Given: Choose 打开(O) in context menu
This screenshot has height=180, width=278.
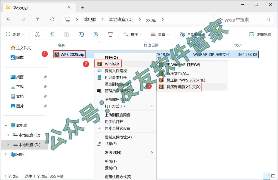Looking at the screenshot, I should coord(111,57).
